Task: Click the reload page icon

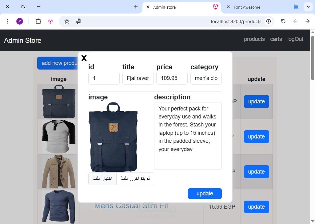Action: [283, 21]
